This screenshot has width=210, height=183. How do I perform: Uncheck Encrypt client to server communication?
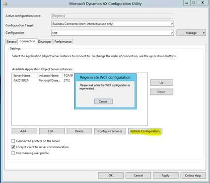13,147
